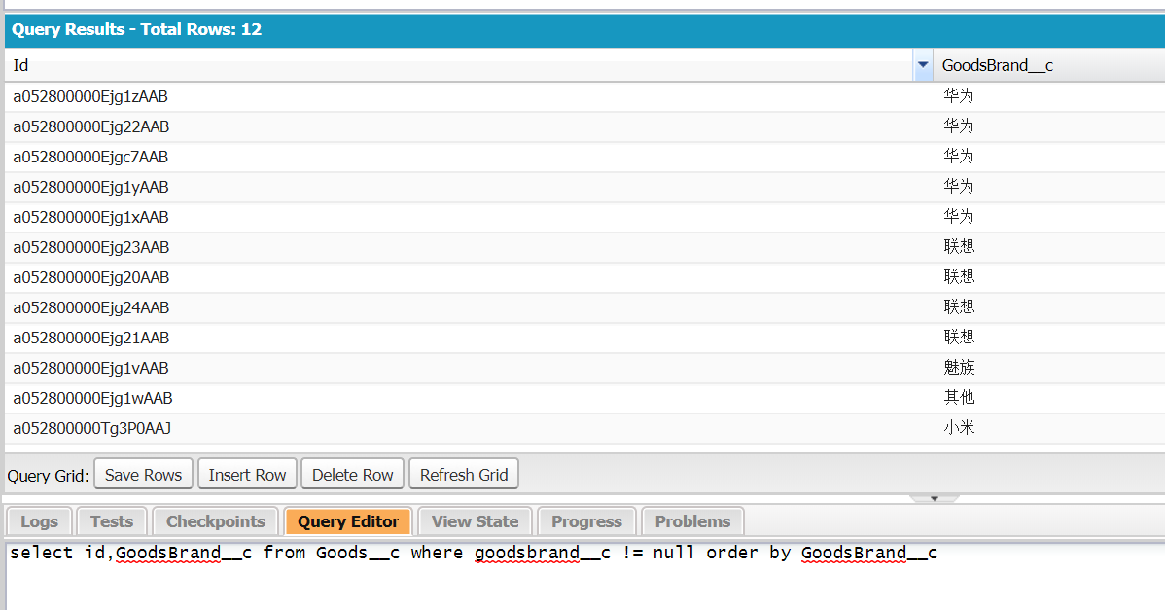
Task: Switch to the Progress tab
Action: pos(586,521)
